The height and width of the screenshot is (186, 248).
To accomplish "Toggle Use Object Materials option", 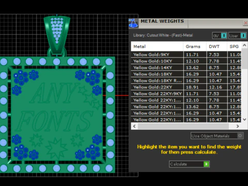I will click(x=217, y=136).
